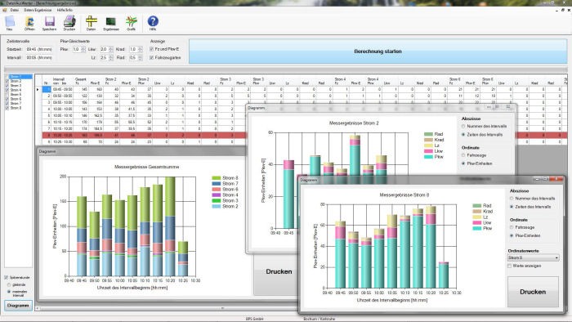
Task: Increase the Lkw value with stepper arrow
Action: pyautogui.click(x=111, y=47)
